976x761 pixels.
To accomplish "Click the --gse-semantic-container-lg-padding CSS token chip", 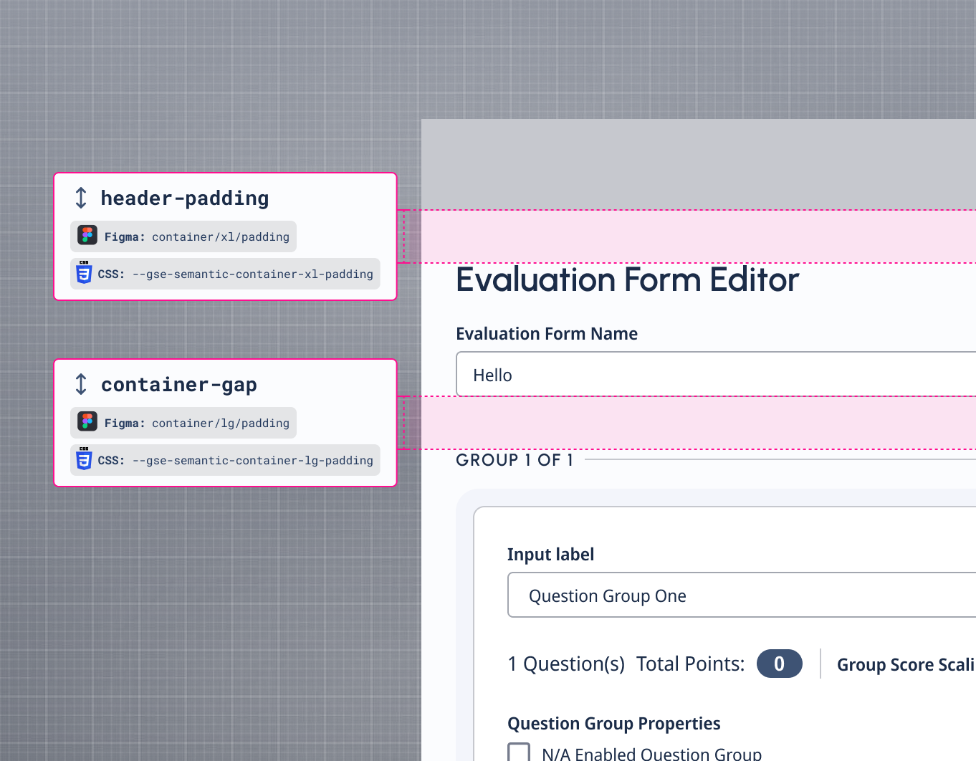I will [x=225, y=460].
